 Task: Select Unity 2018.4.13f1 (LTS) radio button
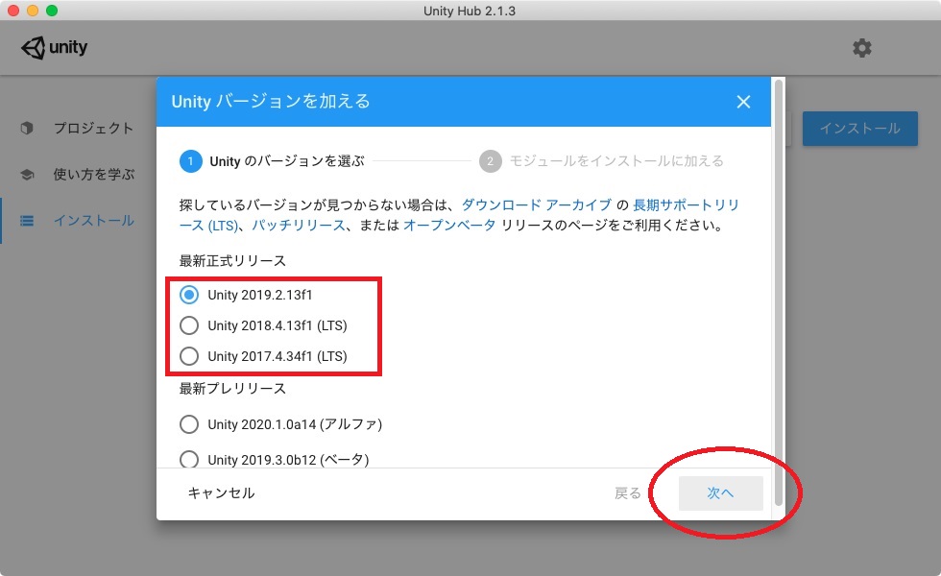click(189, 325)
